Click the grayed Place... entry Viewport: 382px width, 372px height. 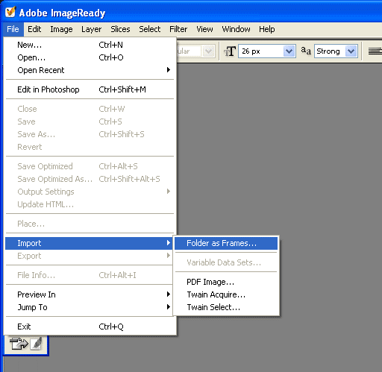[x=90, y=224]
